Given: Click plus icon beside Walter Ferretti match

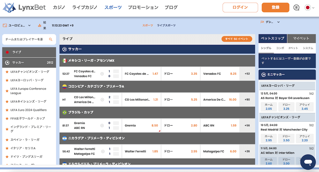Looking at the screenshot, I should 103,151.
